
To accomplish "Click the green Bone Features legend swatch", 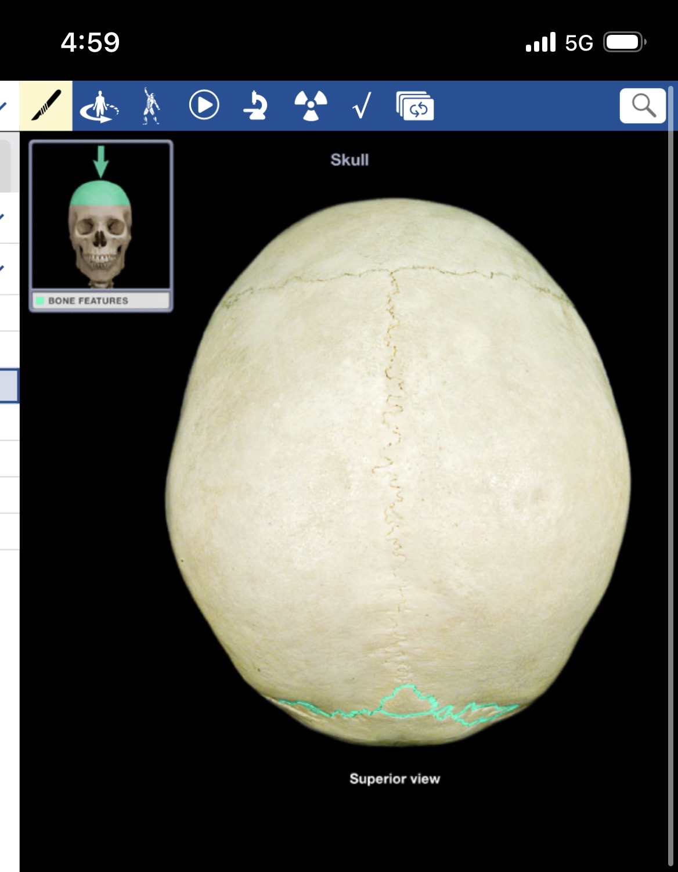I will tap(40, 301).
